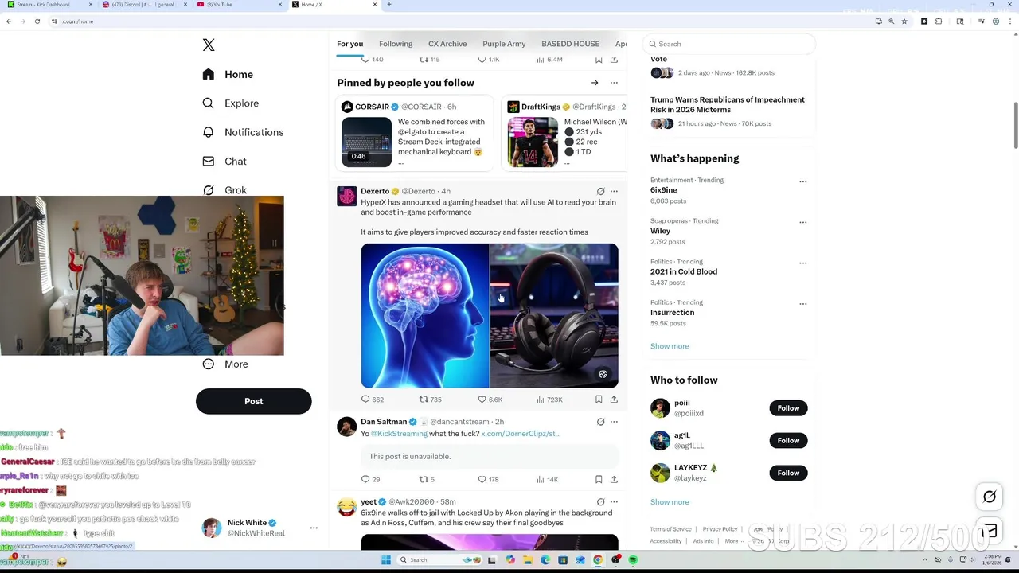Play the CORSAIR keyboard video thumbnail

point(366,142)
